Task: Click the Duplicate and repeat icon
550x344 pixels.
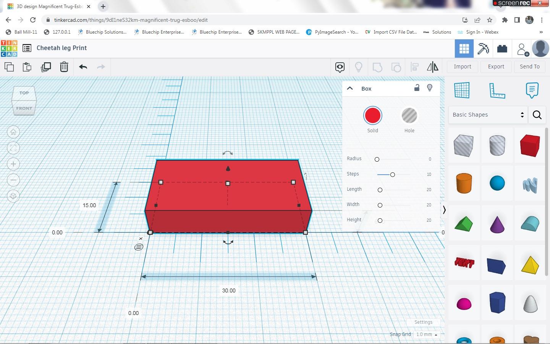Action: coord(46,67)
